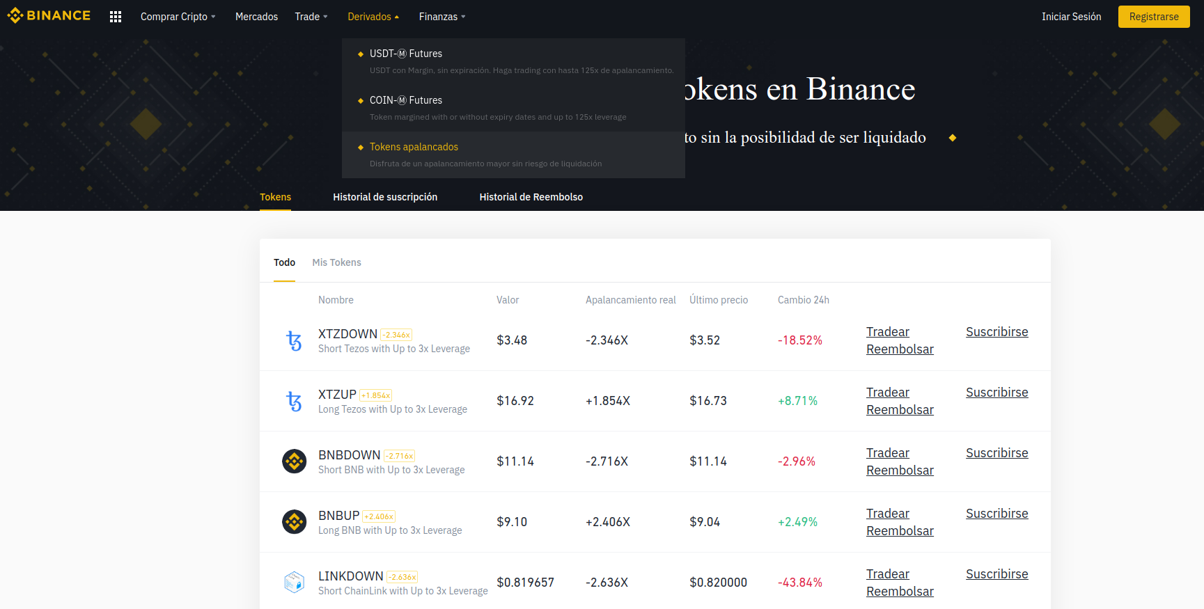This screenshot has width=1204, height=609.
Task: Click the Iniciar Sesión link
Action: click(x=1071, y=17)
